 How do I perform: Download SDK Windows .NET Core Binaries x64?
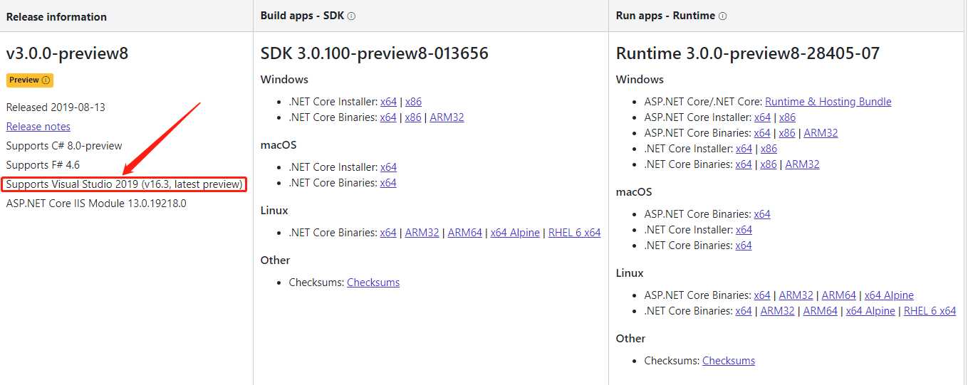[x=388, y=117]
